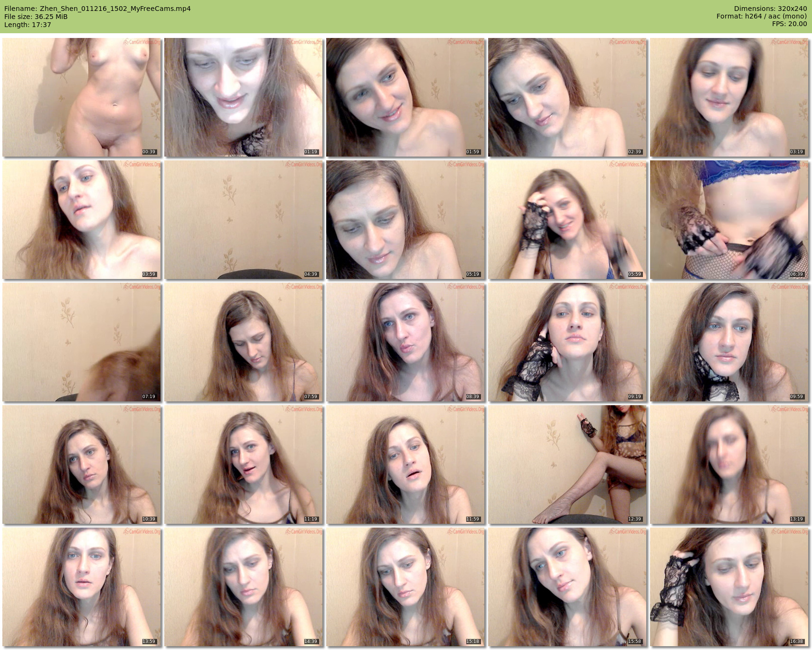Click the File size label in header
Image resolution: width=812 pixels, height=650 pixels.
pos(36,17)
